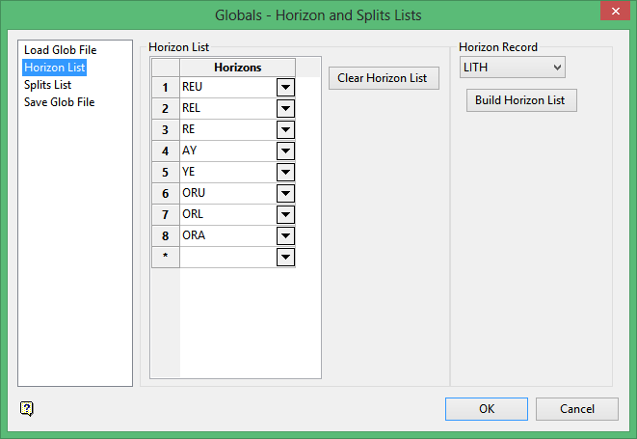The image size is (637, 439).
Task: Expand the Horizon Record LITH combo box
Action: tap(513, 68)
